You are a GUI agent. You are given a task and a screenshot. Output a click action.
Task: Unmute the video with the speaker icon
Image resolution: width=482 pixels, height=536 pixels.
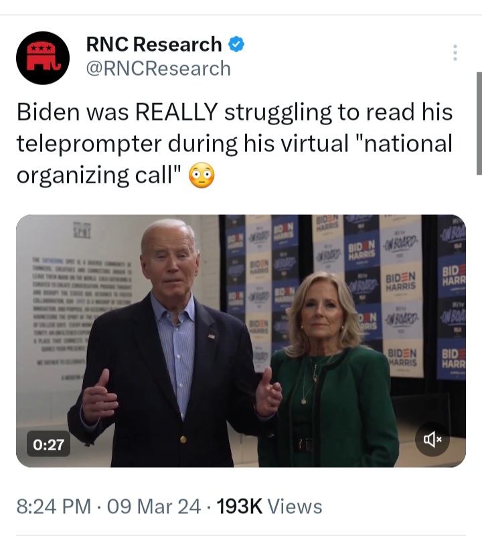point(432,439)
